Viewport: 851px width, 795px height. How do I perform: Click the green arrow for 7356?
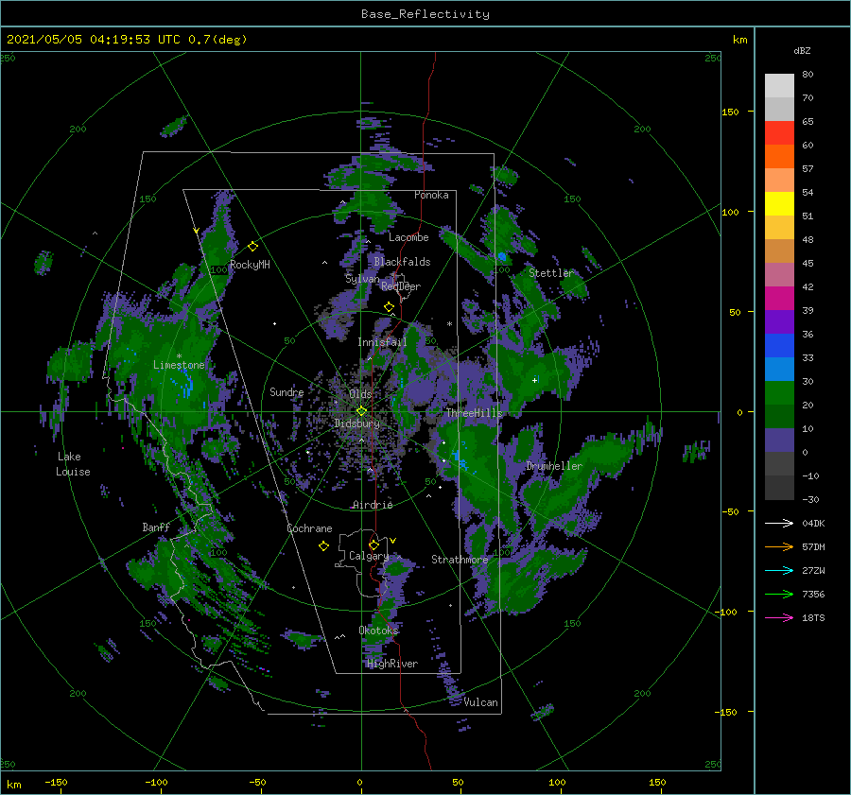pyautogui.click(x=779, y=595)
